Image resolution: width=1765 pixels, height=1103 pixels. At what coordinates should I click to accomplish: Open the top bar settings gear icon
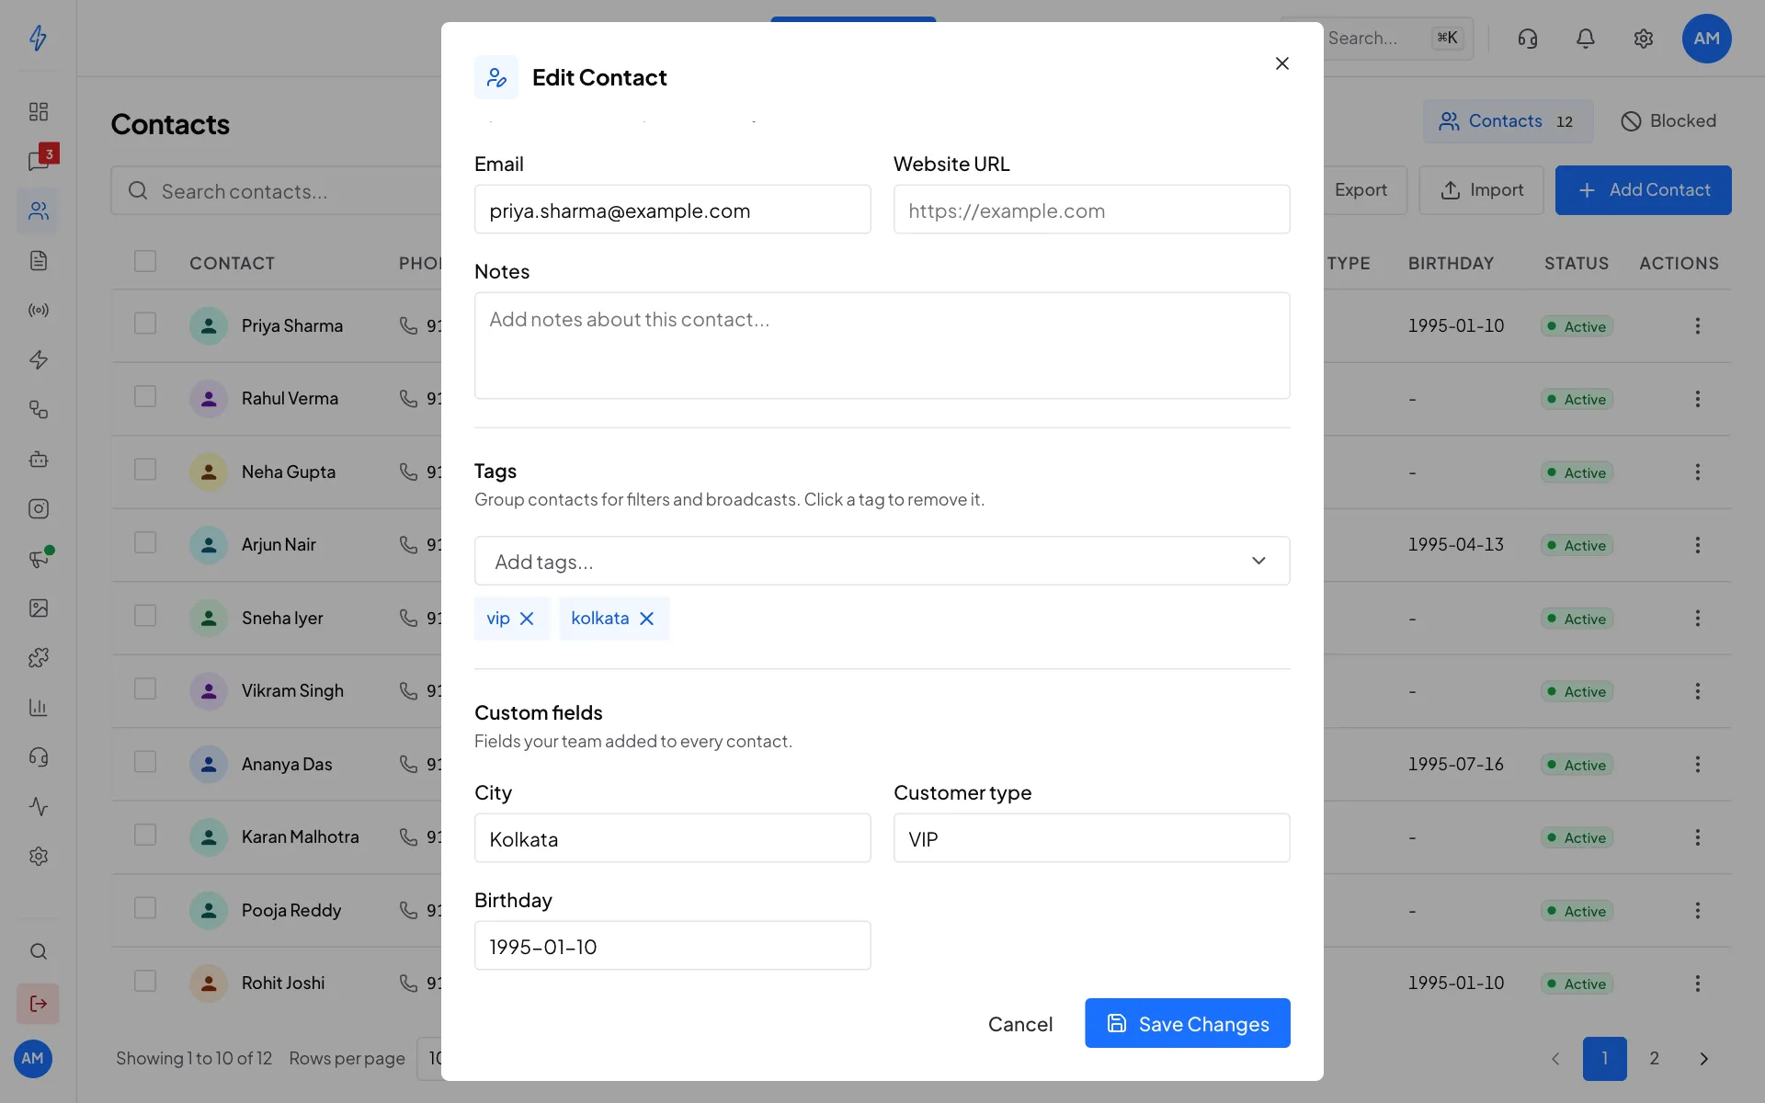(x=1644, y=39)
